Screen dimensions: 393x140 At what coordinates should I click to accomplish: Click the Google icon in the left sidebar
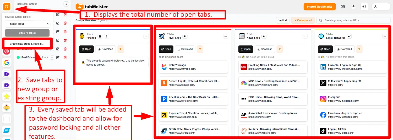tap(7, 63)
